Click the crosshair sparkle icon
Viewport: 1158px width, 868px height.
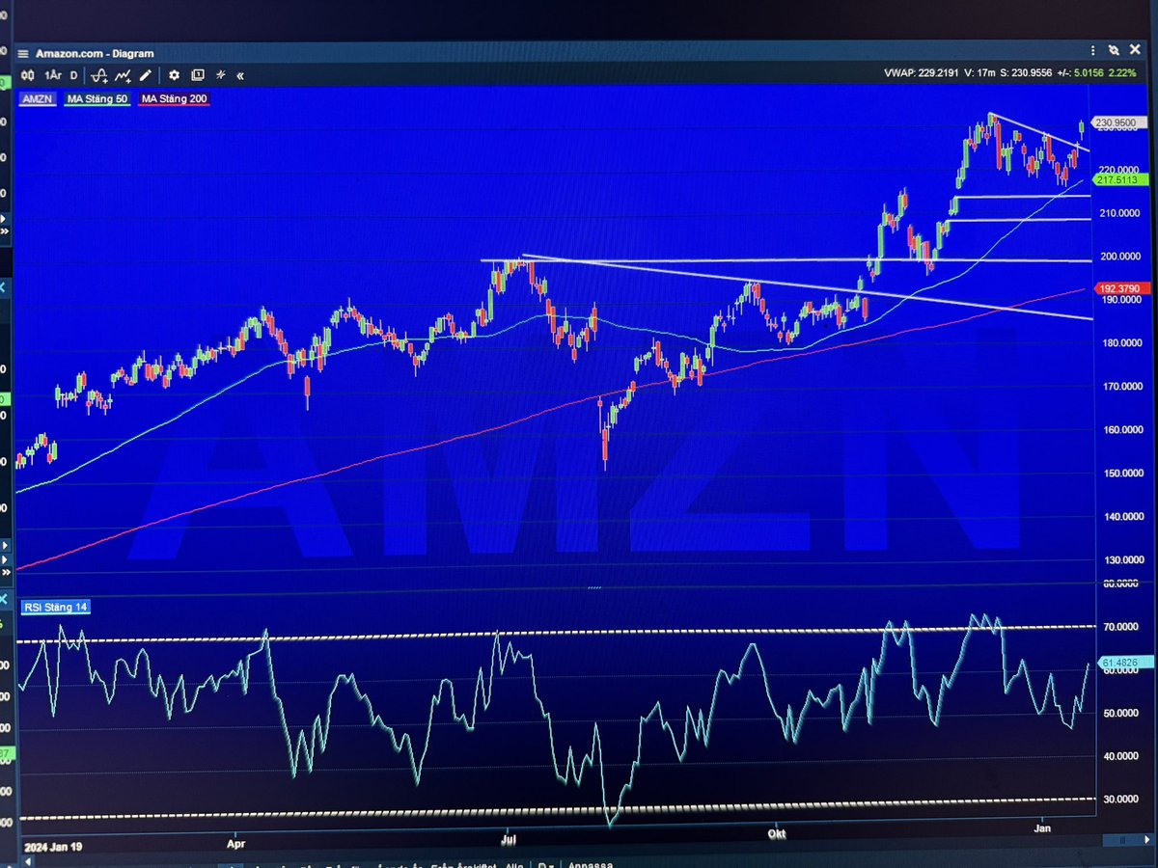[220, 75]
